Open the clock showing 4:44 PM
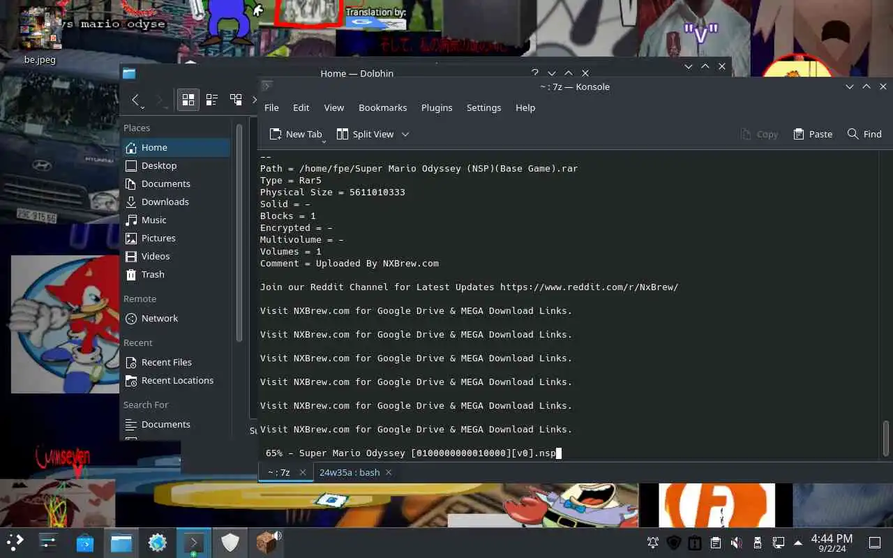893x558 pixels. tap(832, 543)
